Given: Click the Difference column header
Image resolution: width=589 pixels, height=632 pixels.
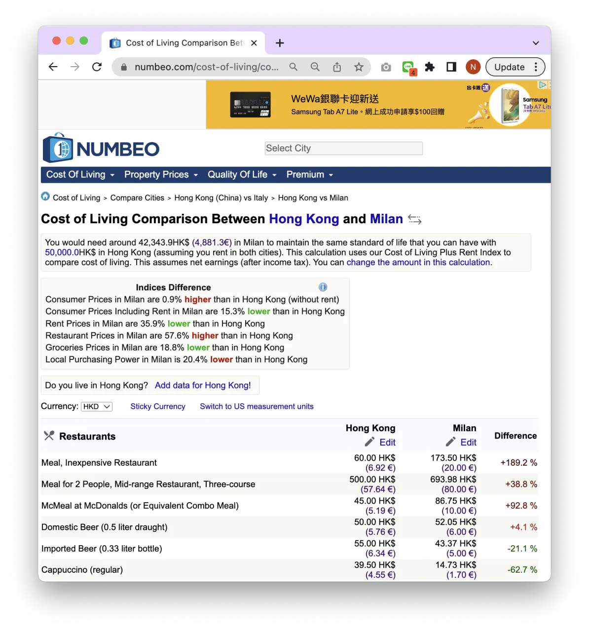Looking at the screenshot, I should [515, 435].
